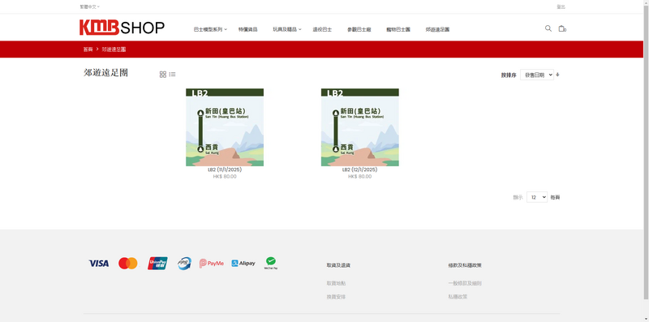Image resolution: width=649 pixels, height=322 pixels.
Task: Open the shopping cart icon
Action: coord(561,28)
